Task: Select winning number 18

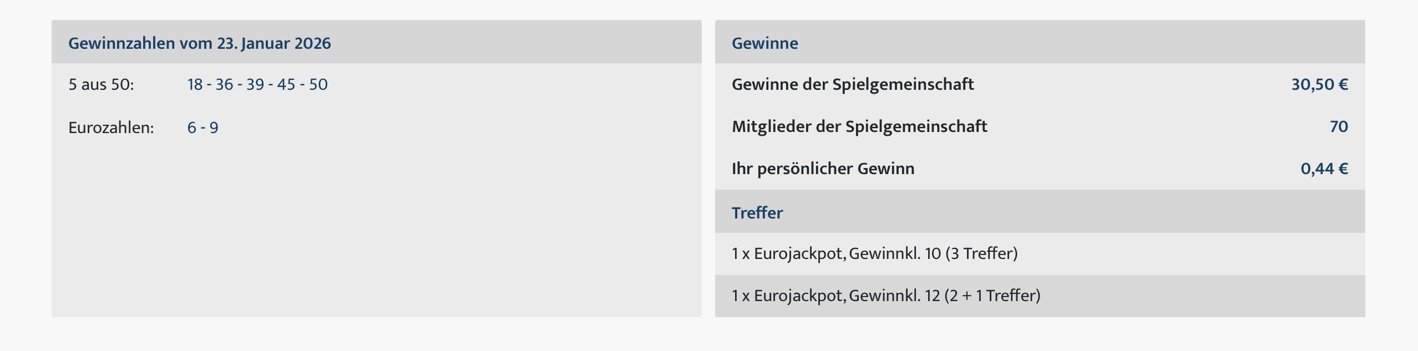Action: pyautogui.click(x=195, y=84)
